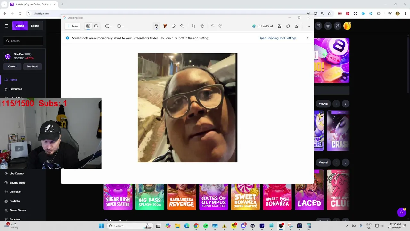
Task: Switch to video recording mode in Snipping Tool
Action: pyautogui.click(x=96, y=26)
